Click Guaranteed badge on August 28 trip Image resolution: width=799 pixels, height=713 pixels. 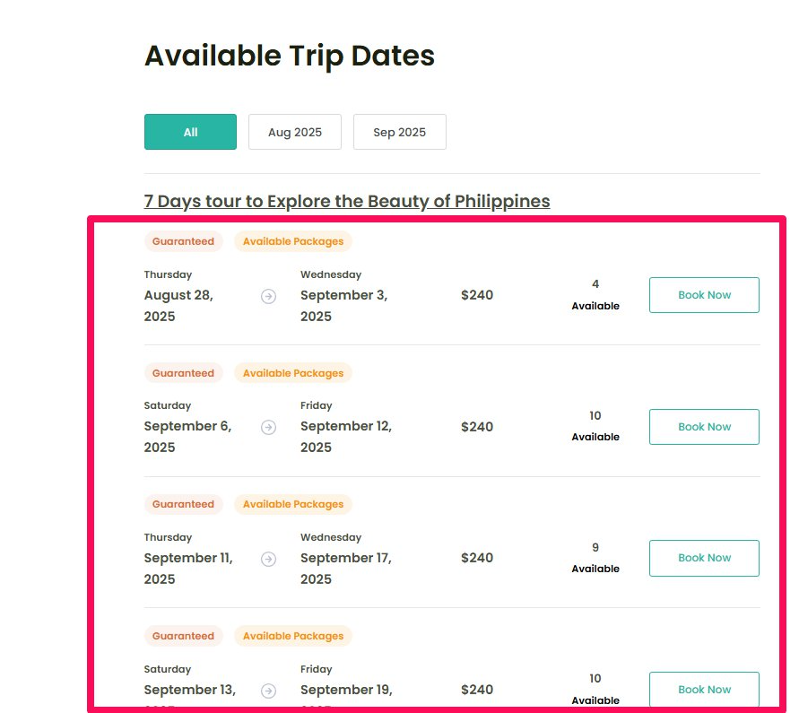click(x=183, y=241)
